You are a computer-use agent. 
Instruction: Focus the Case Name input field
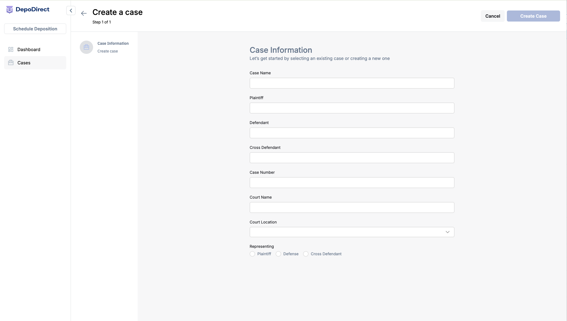click(x=352, y=83)
